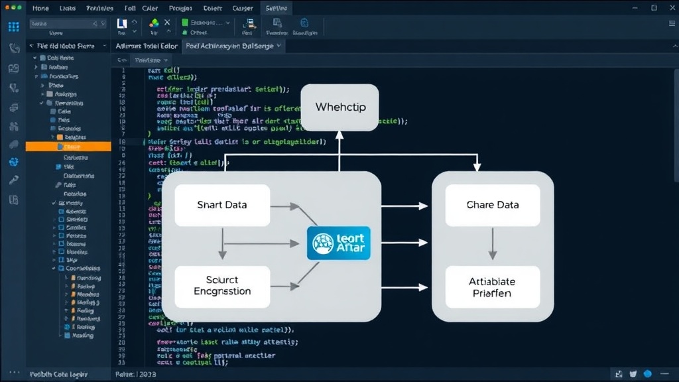The width and height of the screenshot is (679, 382).
Task: Open the 'Caler' menu
Action: (150, 8)
